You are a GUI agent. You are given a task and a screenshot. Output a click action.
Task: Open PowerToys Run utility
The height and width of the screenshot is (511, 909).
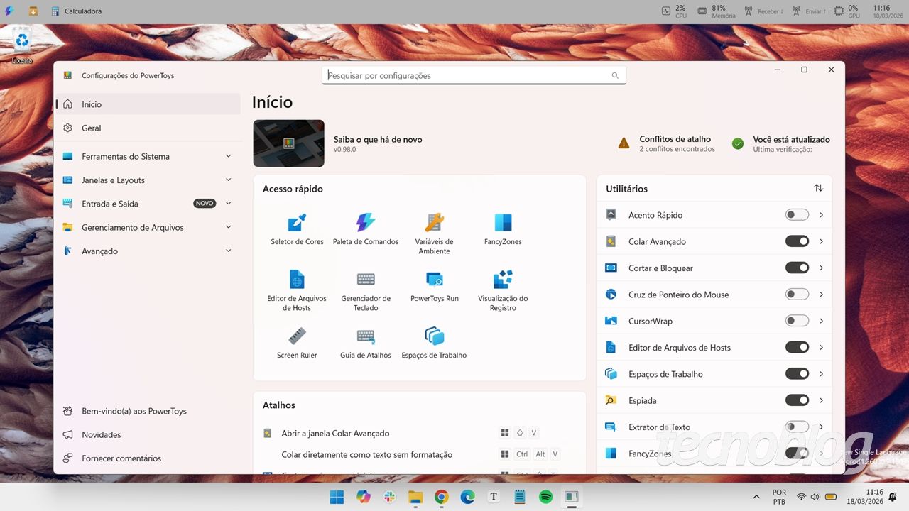coord(433,284)
